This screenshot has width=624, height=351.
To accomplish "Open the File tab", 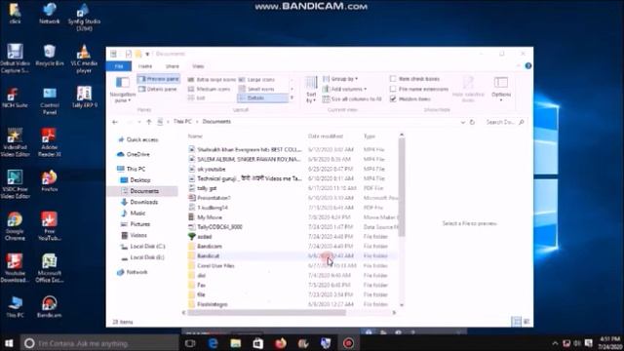I will (x=119, y=66).
